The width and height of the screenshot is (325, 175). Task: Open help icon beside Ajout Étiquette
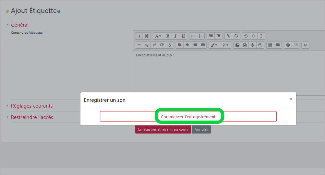59,11
